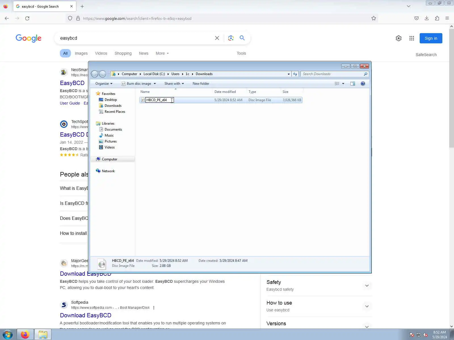The image size is (454, 340).
Task: Toggle the Explorer preview pane button
Action: pyautogui.click(x=353, y=84)
